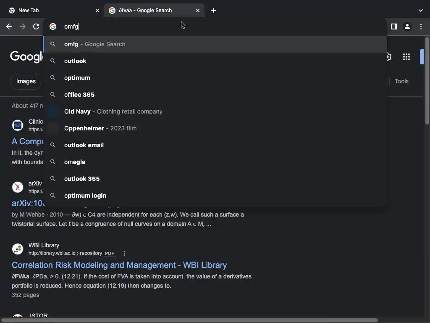Click the Google icon in the address bar

(53, 26)
